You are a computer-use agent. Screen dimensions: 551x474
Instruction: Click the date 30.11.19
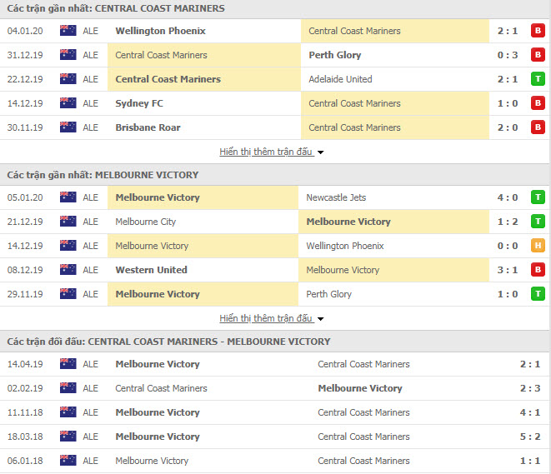click(x=25, y=127)
